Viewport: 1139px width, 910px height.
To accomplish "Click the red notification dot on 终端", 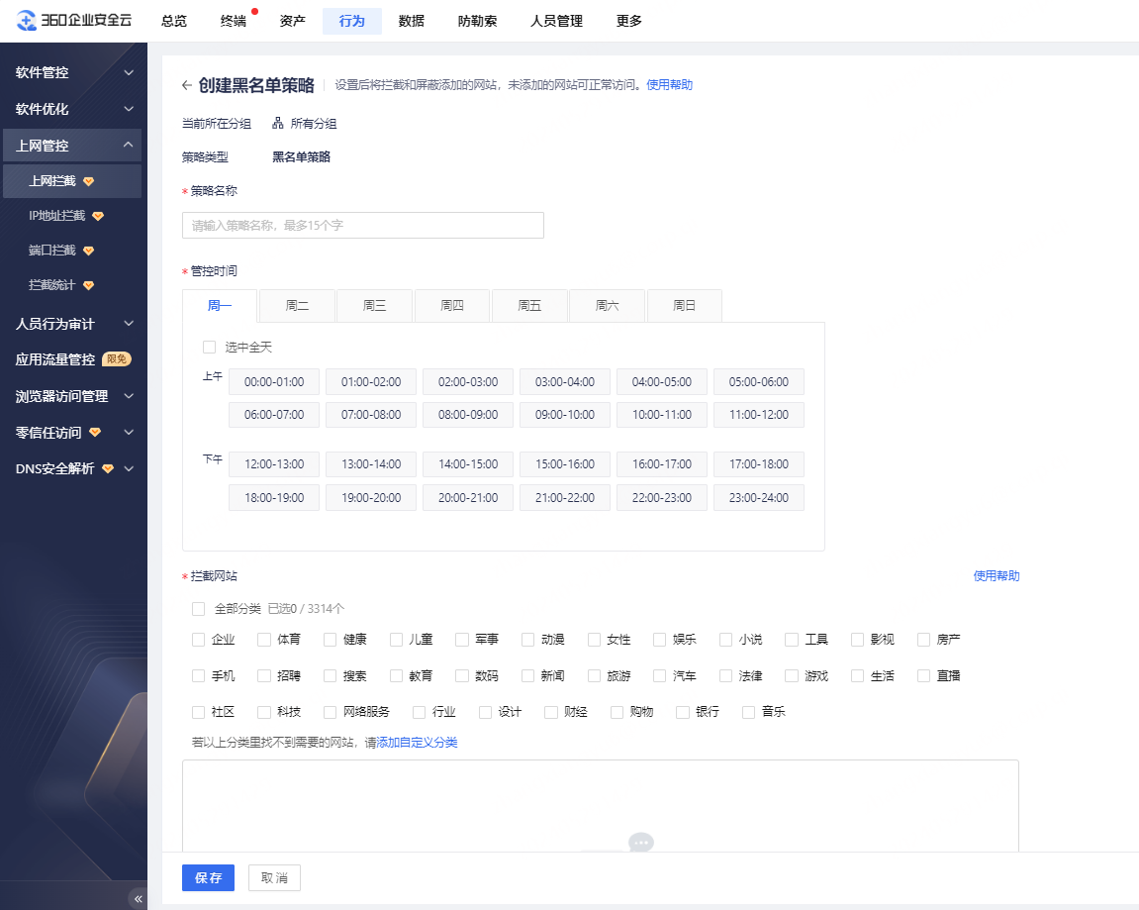I will 255,12.
